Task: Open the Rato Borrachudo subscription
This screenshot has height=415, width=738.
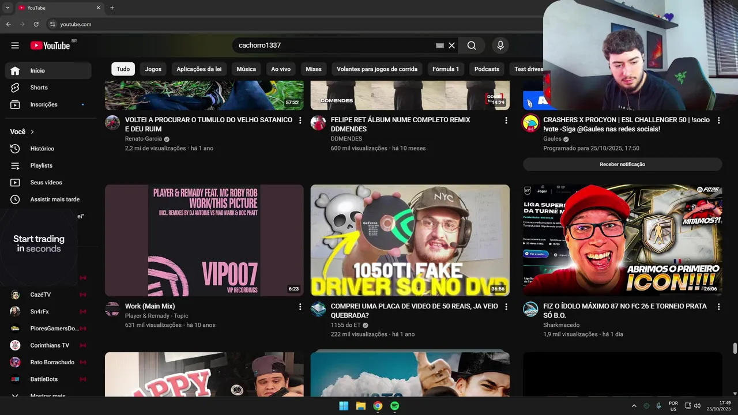Action: coord(48,363)
